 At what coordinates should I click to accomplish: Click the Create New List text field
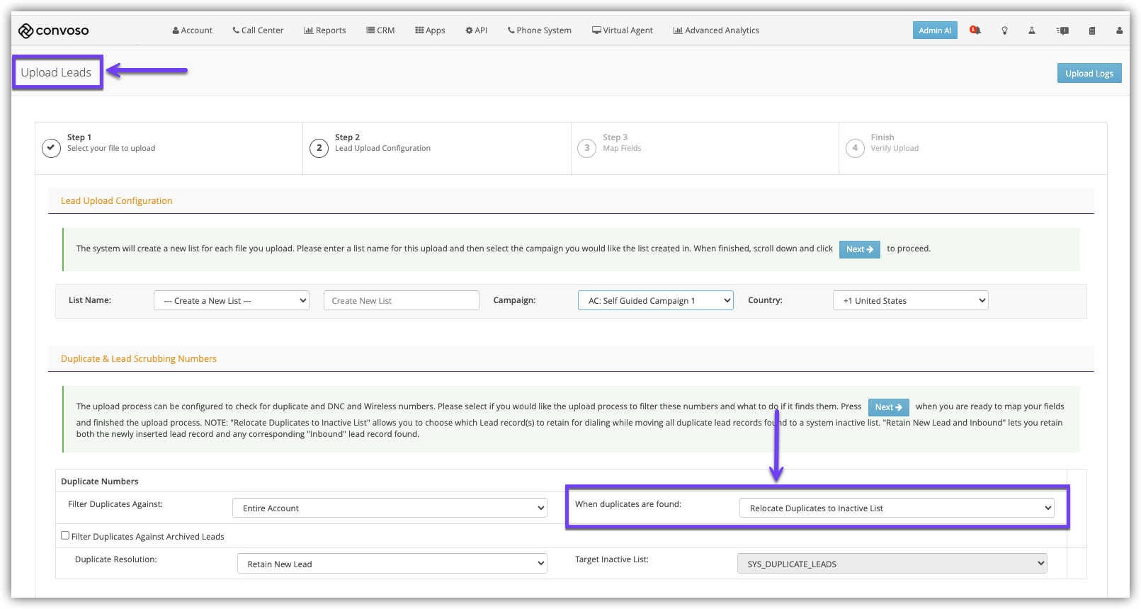tap(401, 300)
